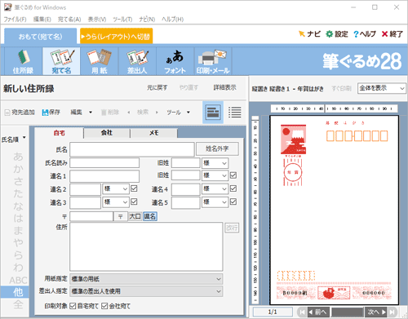This screenshot has height=319, width=408.
Task: Open the 編集(E) menu
Action: 42,20
